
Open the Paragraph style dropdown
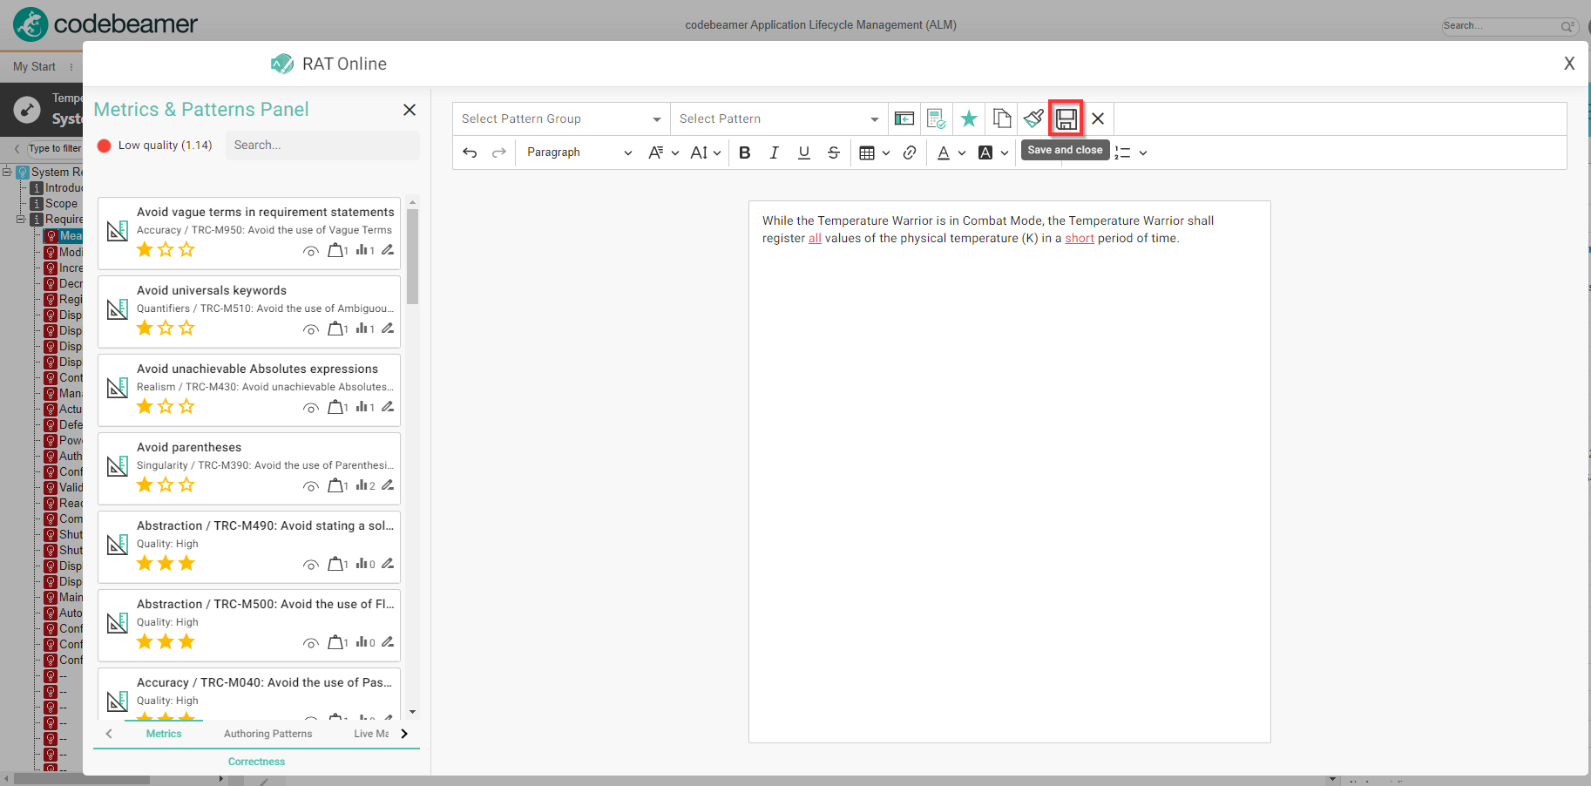coord(579,152)
